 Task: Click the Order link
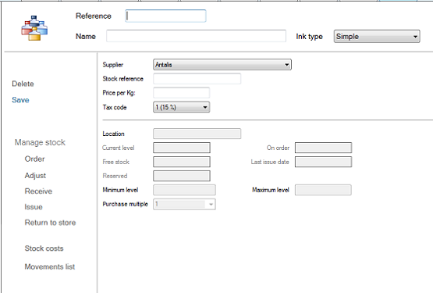coord(34,159)
